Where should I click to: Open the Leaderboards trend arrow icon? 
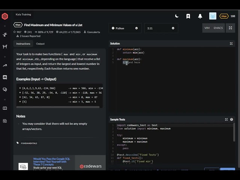5,66
